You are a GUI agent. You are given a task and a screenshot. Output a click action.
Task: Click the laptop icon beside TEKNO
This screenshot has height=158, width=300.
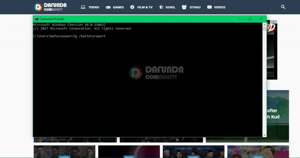click(x=83, y=7)
